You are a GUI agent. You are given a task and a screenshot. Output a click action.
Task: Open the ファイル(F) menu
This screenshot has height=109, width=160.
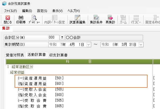click(x=11, y=11)
